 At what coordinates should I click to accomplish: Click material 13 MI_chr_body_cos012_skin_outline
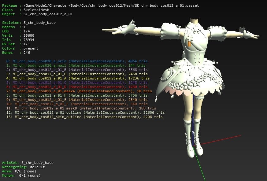coord(84,117)
